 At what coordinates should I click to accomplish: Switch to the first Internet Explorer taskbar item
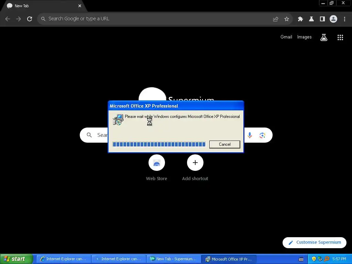pos(64,259)
